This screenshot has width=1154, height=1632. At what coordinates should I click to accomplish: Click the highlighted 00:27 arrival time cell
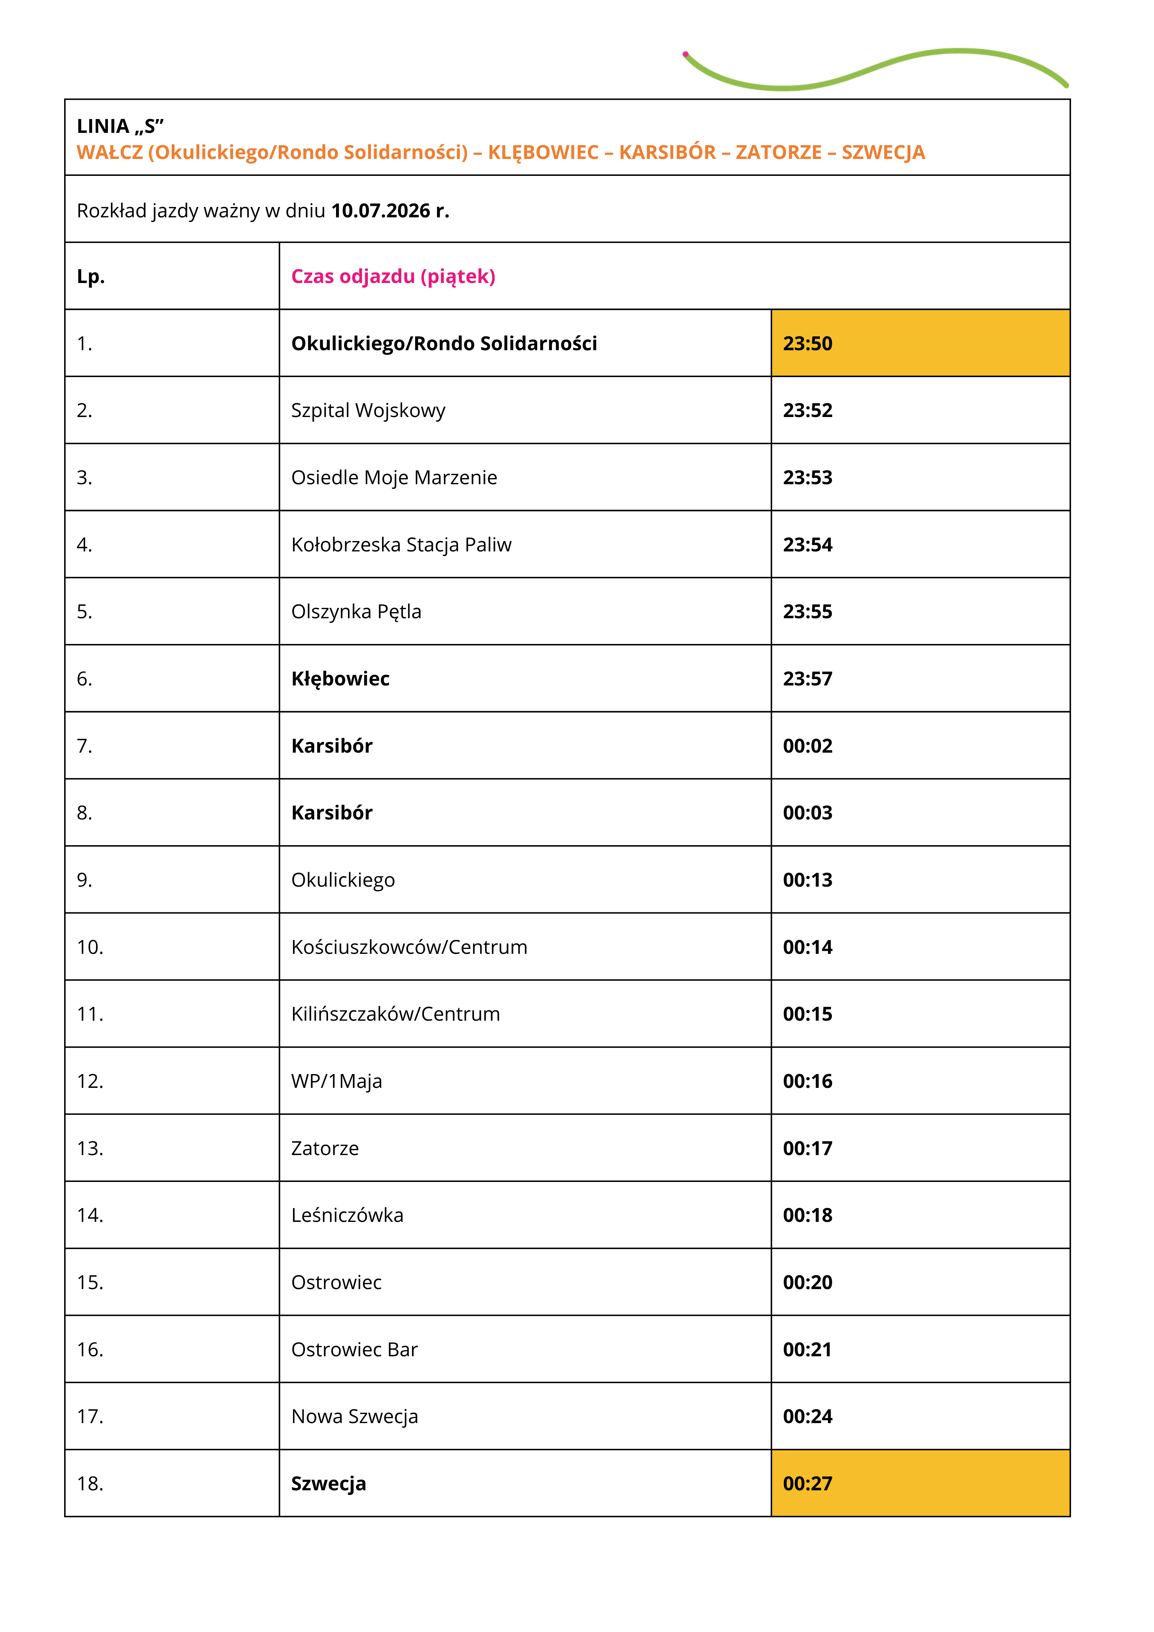click(920, 1483)
